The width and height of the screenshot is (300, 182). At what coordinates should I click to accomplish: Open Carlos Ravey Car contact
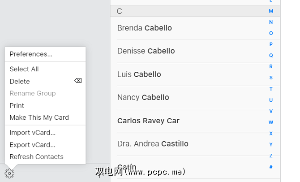click(149, 121)
